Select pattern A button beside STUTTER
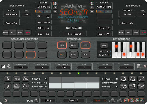This screenshot has height=104, width=147. (x=8, y=79)
